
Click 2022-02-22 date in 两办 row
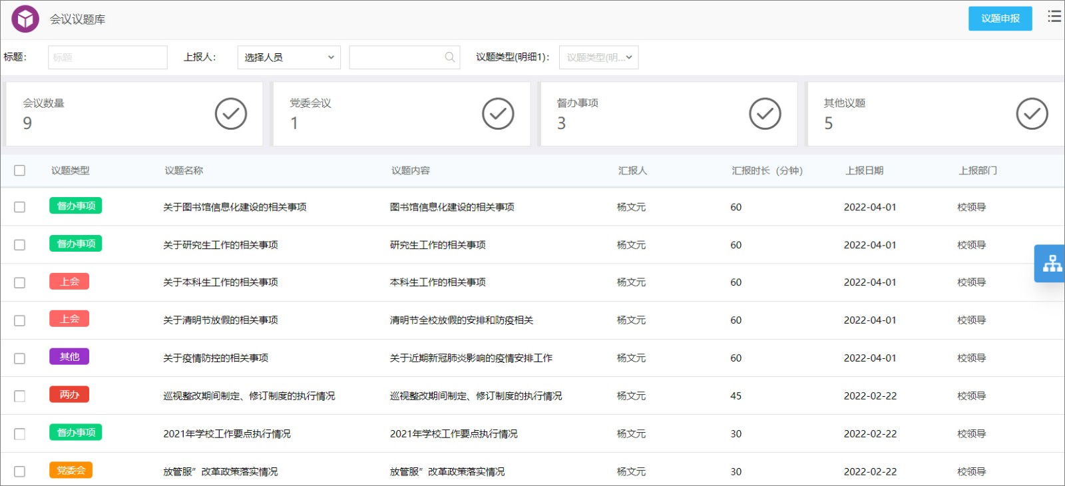(870, 395)
